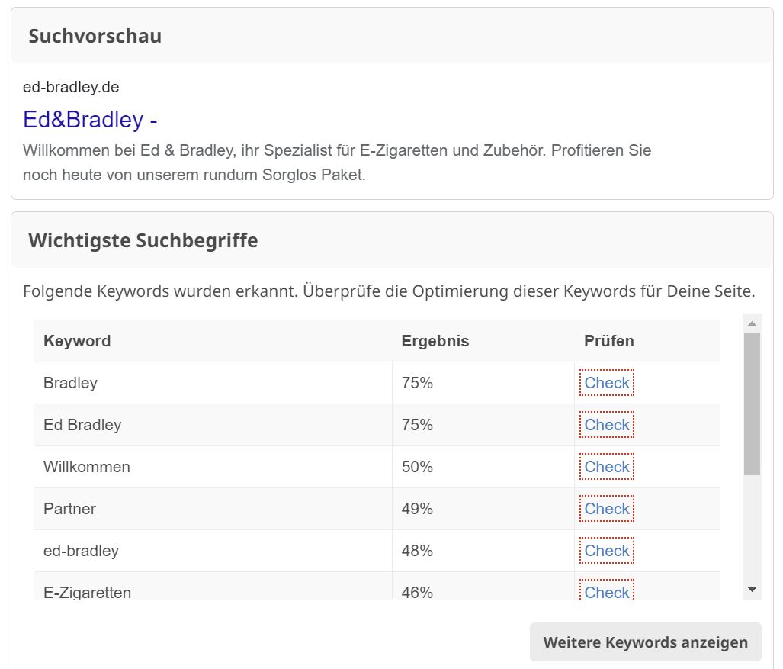This screenshot has height=669, width=783.
Task: Click the Prüfen column header
Action: [608, 341]
